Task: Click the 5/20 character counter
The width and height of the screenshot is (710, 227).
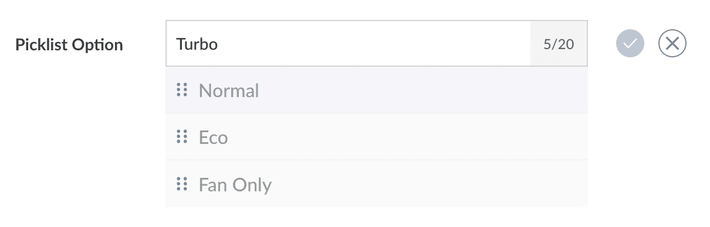Action: tap(559, 44)
